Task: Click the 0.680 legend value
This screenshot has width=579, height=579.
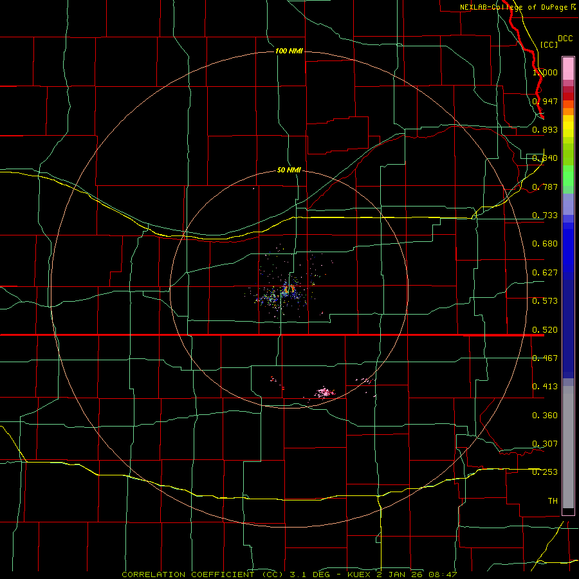Action: point(545,244)
